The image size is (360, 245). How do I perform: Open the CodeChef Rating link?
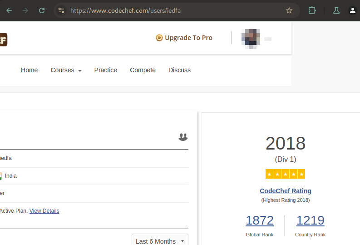(x=286, y=191)
